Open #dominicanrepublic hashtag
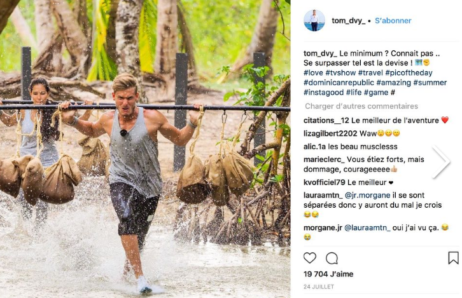The width and height of the screenshot is (462, 298). click(x=339, y=83)
